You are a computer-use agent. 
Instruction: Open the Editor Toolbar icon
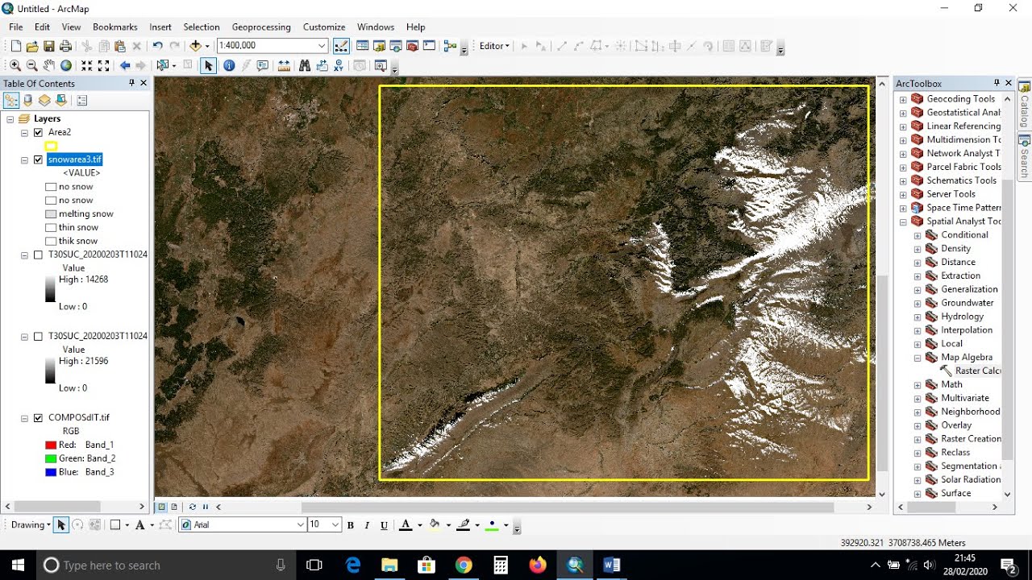(x=341, y=46)
